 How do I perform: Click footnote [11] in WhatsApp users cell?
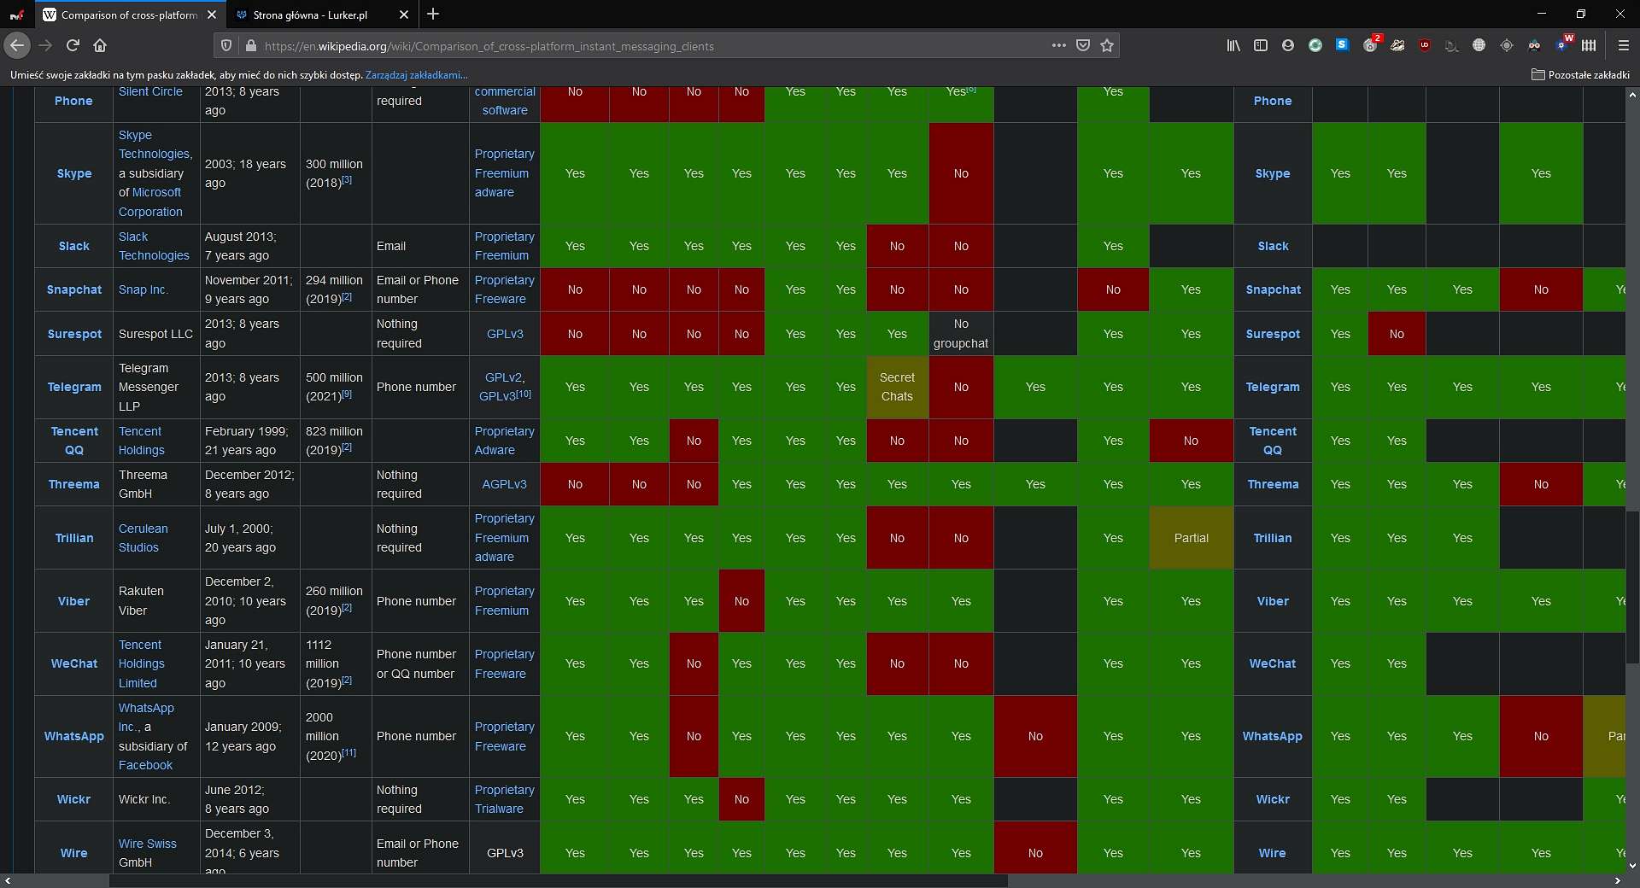(x=349, y=753)
